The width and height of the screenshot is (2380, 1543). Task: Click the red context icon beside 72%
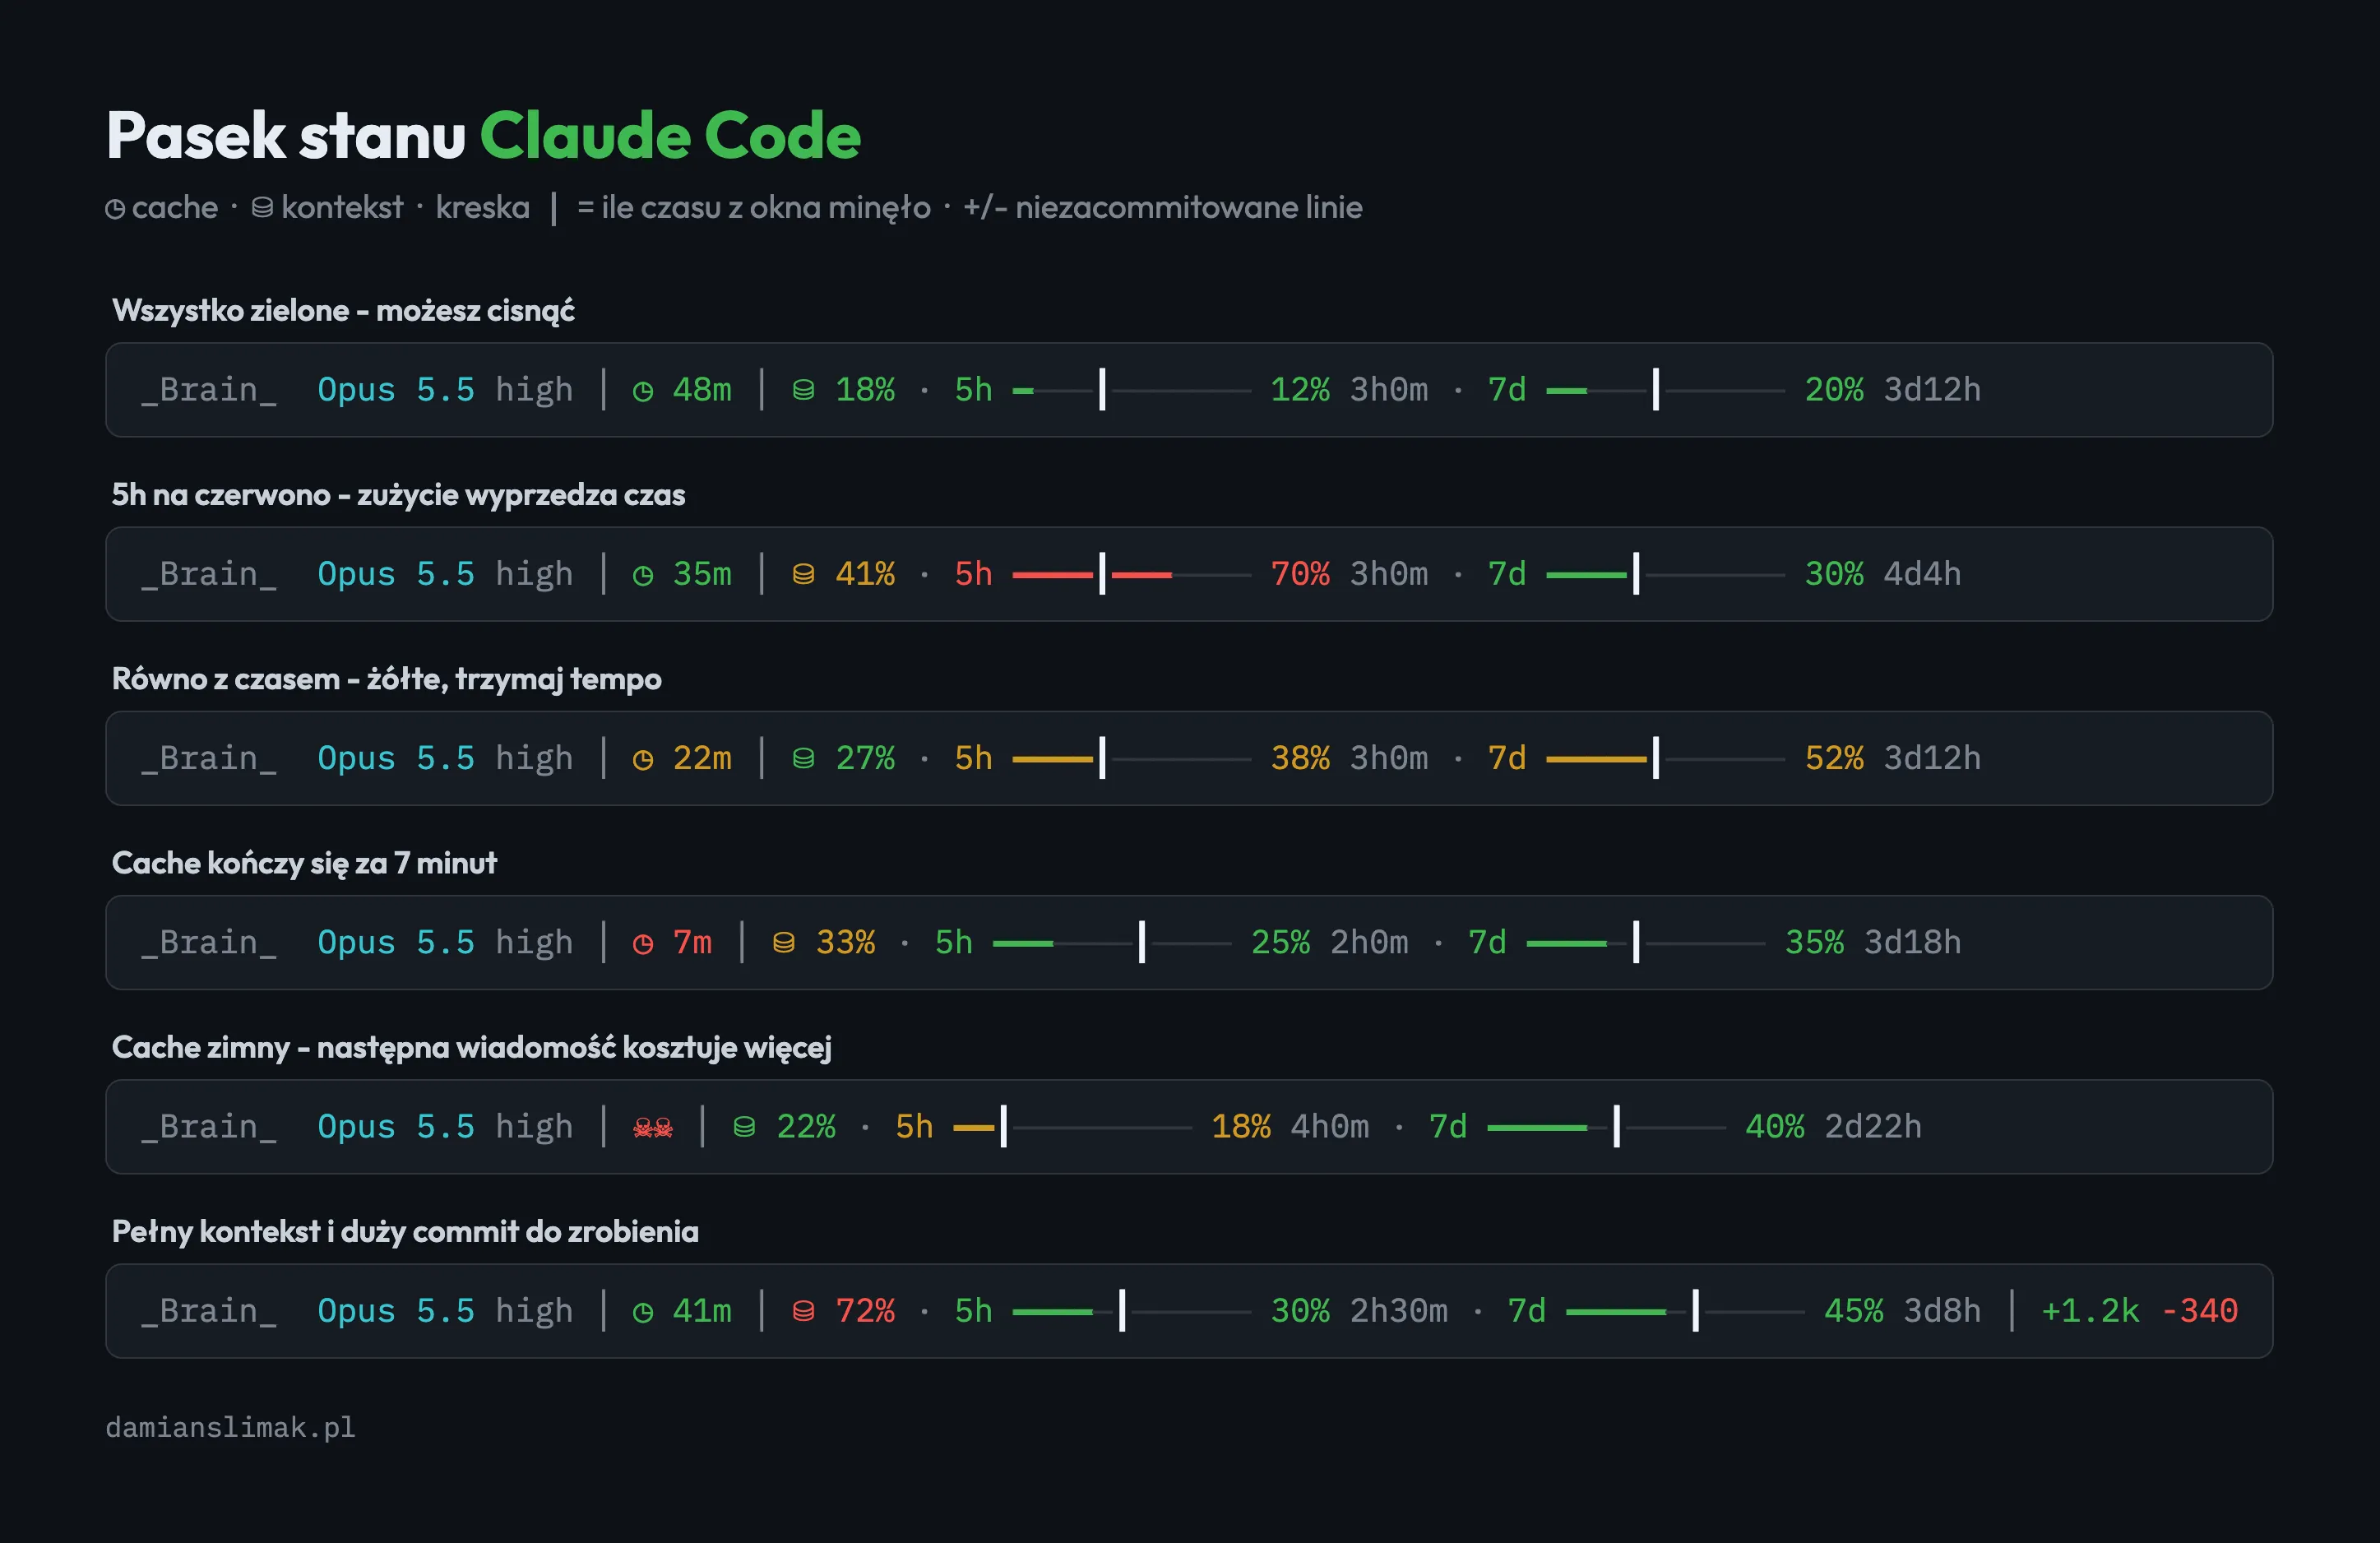(x=803, y=1311)
